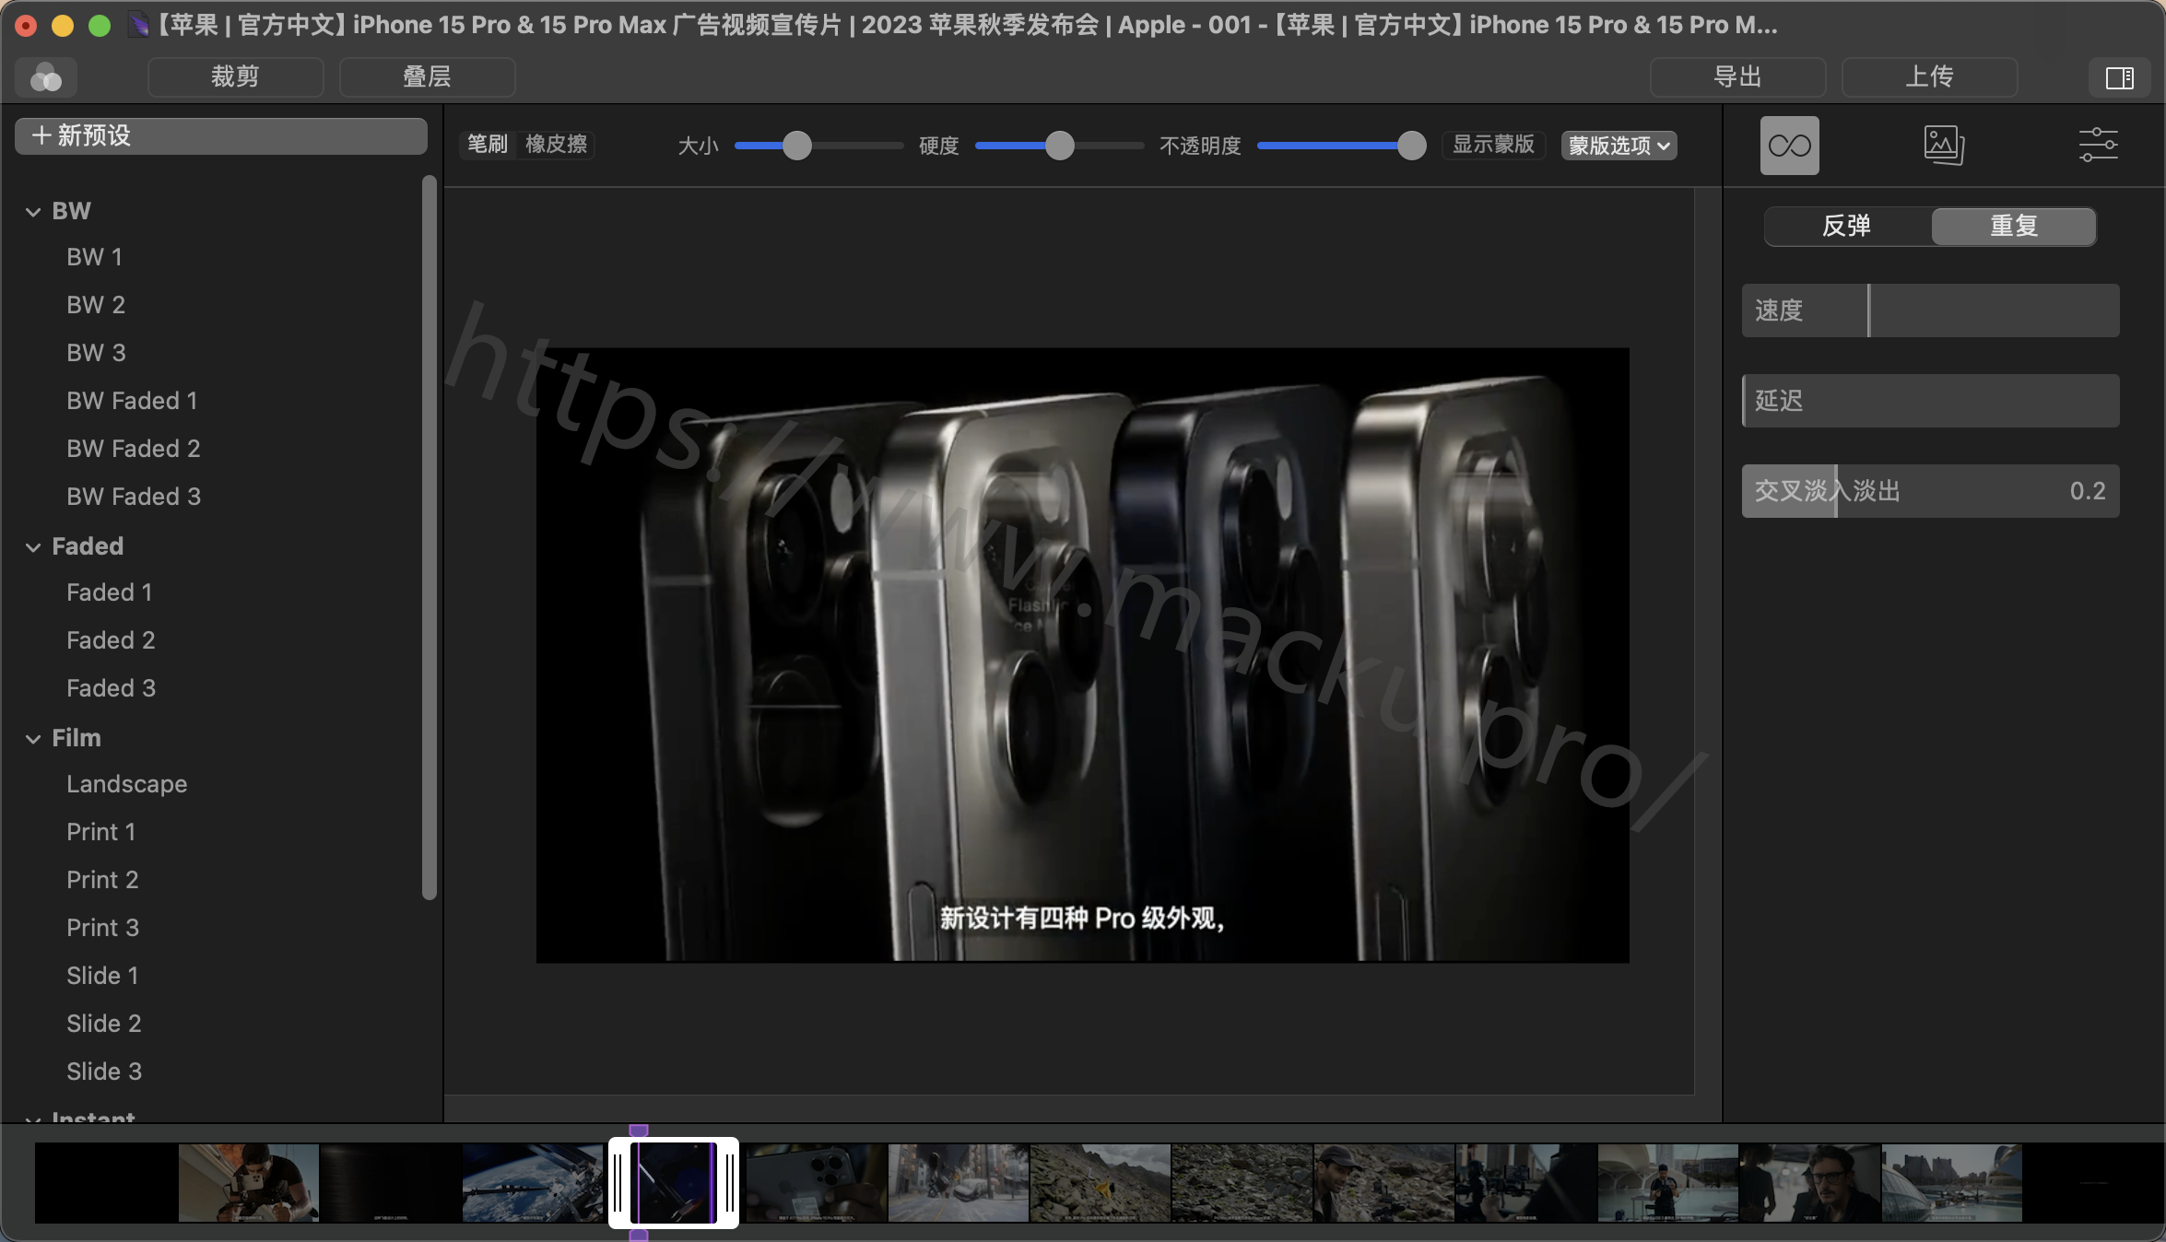Apply the BW Faded 2 preset

pyautogui.click(x=134, y=449)
